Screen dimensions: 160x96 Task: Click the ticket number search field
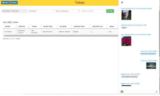40,11
